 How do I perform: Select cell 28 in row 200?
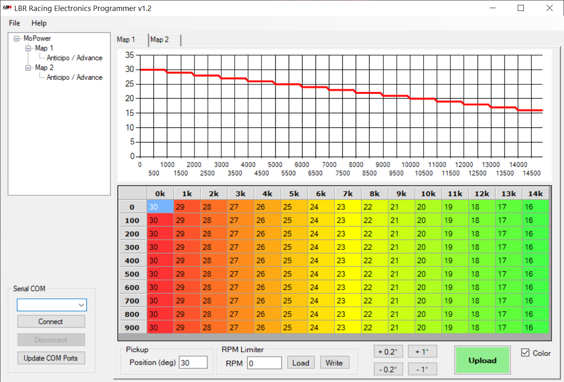pyautogui.click(x=214, y=234)
